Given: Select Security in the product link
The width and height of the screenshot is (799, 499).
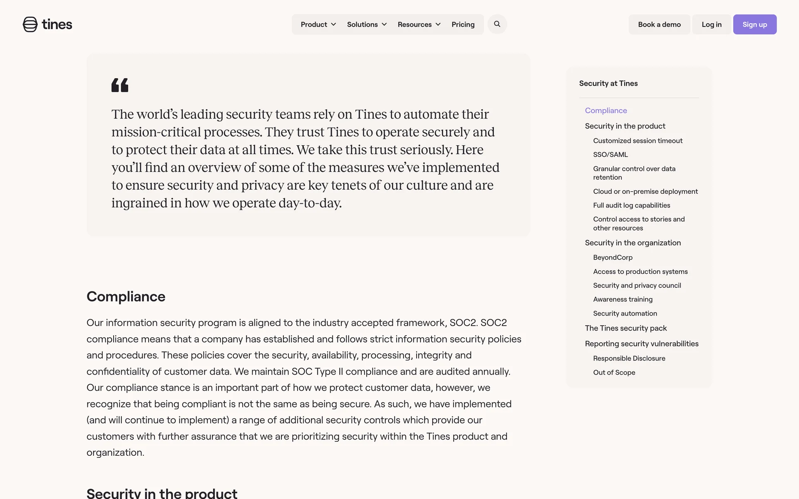Looking at the screenshot, I should click(625, 126).
